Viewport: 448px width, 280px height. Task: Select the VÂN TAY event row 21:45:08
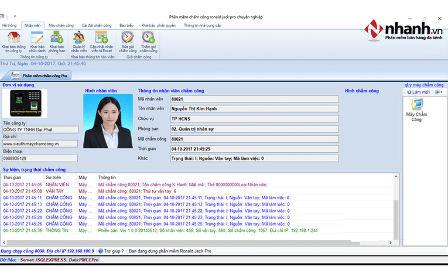coord(197,191)
